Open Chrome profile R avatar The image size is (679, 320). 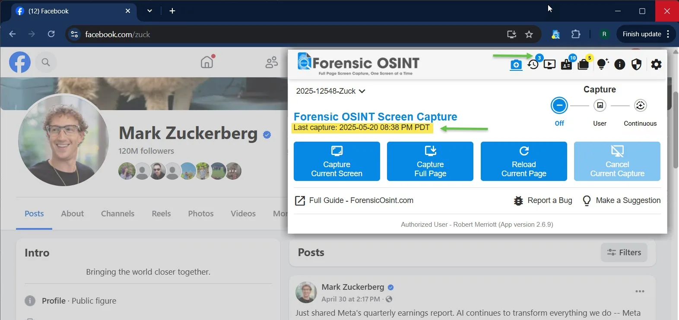tap(604, 34)
